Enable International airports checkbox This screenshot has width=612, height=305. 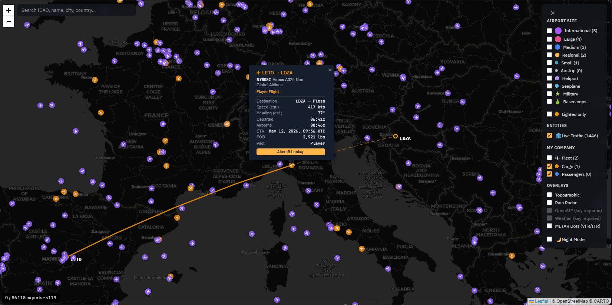(549, 31)
